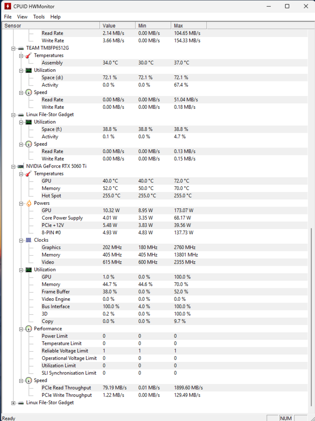The image size is (315, 421).
Task: Click the Value column header
Action: pyautogui.click(x=118, y=25)
